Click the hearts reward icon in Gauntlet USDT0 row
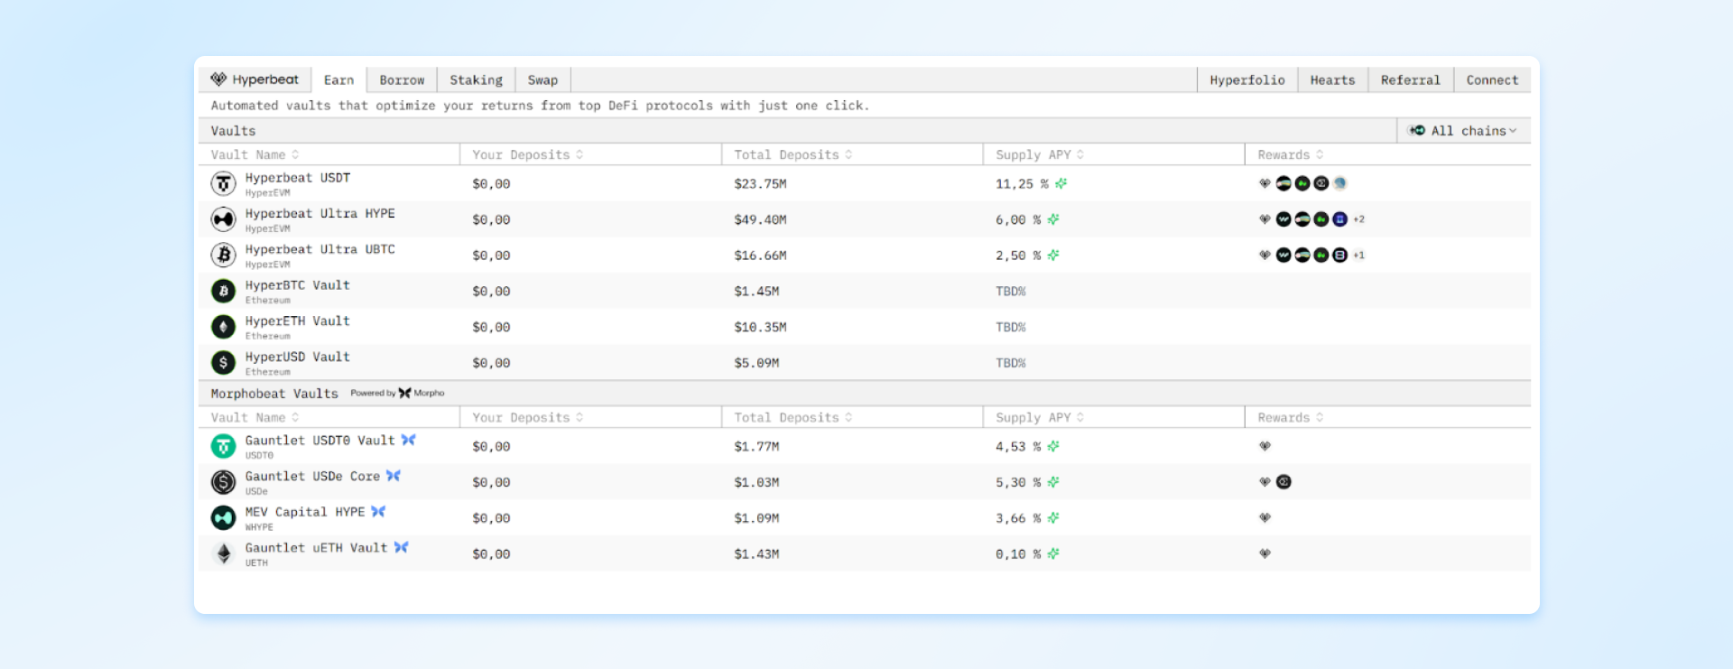Screen dimensions: 1733x669 [x=1265, y=446]
